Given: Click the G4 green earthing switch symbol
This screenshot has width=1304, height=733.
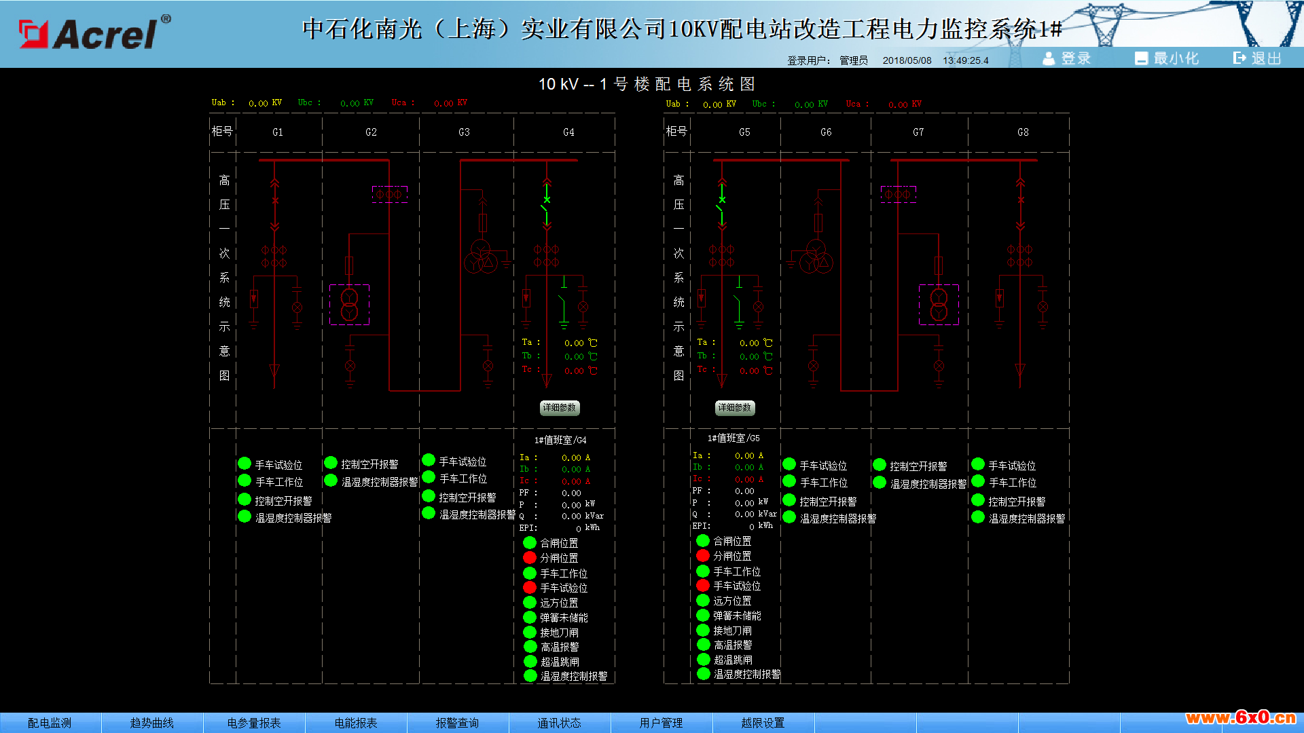Looking at the screenshot, I should pyautogui.click(x=563, y=302).
